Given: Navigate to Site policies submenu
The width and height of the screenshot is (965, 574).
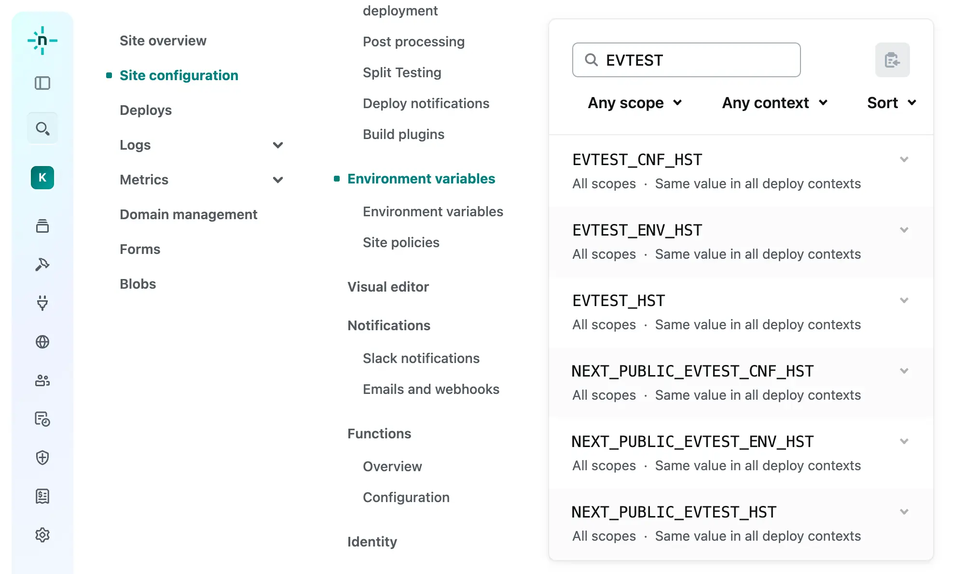Looking at the screenshot, I should 401,242.
